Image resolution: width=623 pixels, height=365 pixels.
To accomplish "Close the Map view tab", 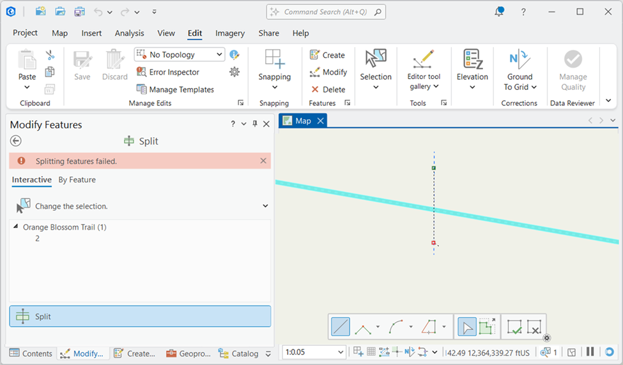I will tap(320, 121).
